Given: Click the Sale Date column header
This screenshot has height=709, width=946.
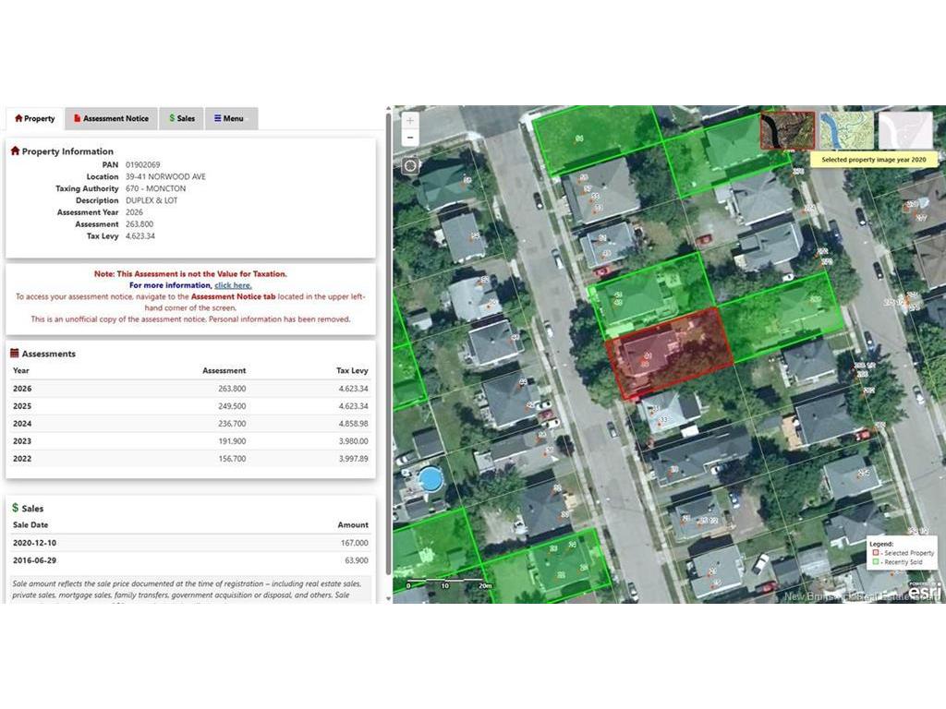Looking at the screenshot, I should tap(30, 525).
